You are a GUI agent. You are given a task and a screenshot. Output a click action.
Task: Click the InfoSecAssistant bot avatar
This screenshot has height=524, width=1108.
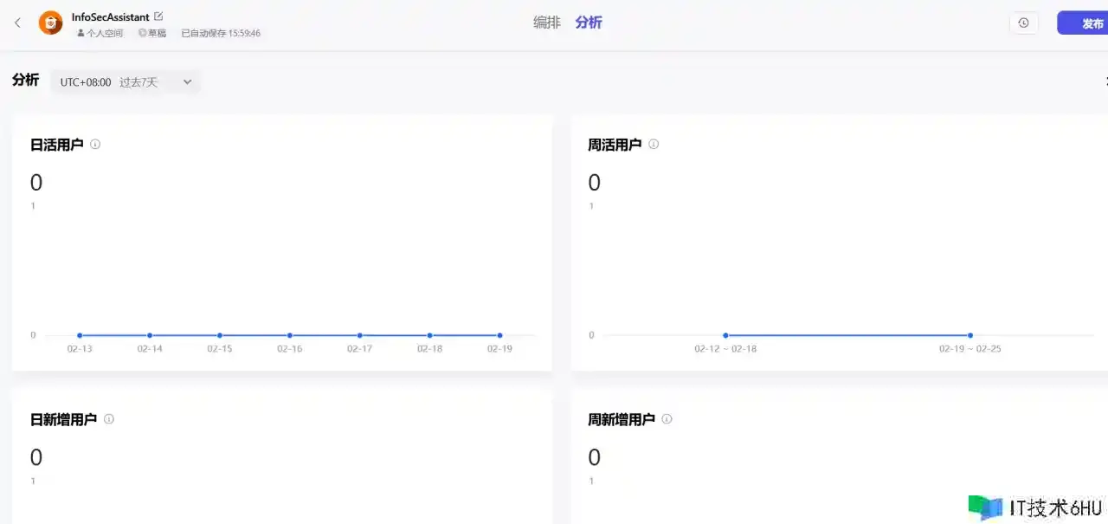coord(50,23)
